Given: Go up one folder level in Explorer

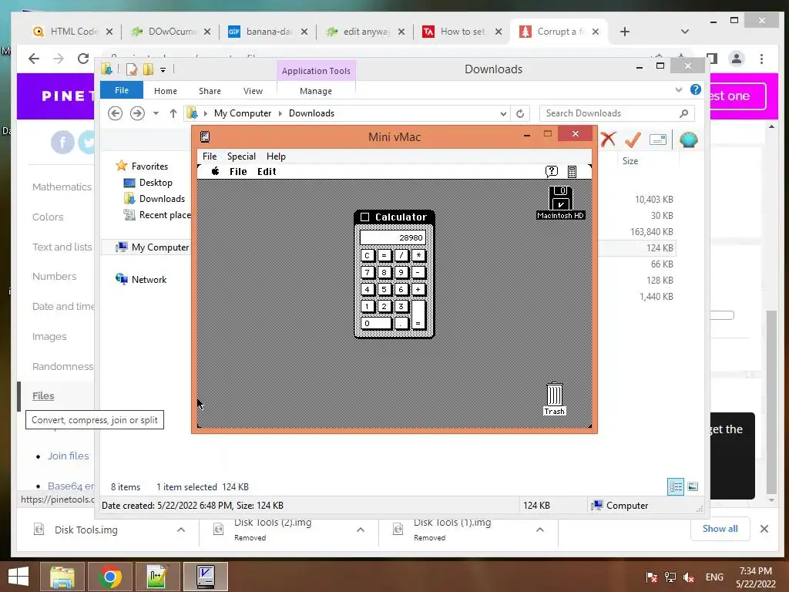Looking at the screenshot, I should pyautogui.click(x=173, y=113).
